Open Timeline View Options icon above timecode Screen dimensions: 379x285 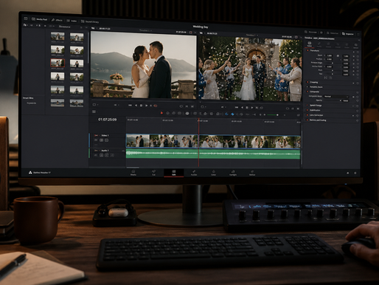click(x=94, y=111)
